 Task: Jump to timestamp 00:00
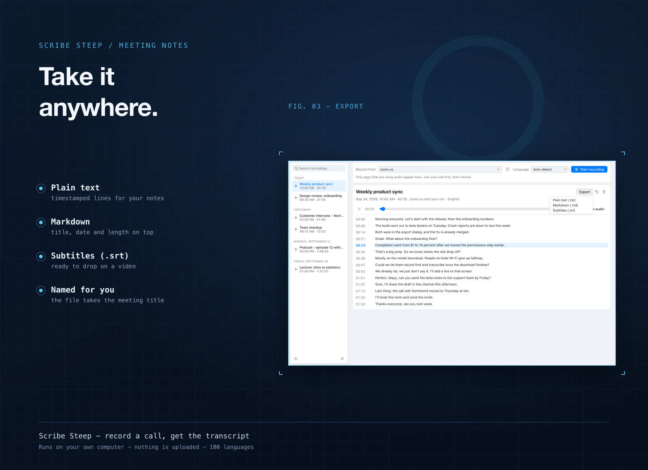(360, 219)
